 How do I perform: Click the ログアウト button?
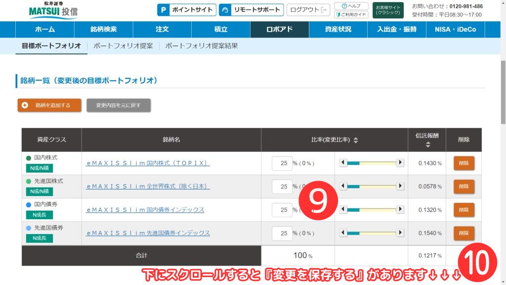click(x=308, y=10)
